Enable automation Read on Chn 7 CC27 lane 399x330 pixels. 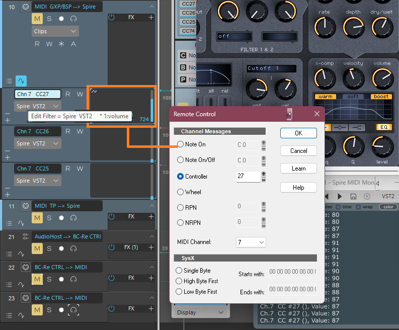(68, 94)
